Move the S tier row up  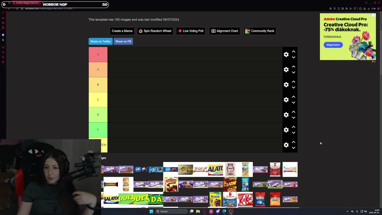click(x=294, y=52)
